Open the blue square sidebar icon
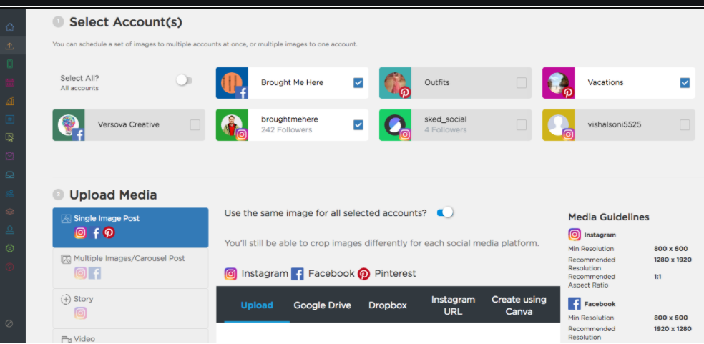The width and height of the screenshot is (704, 344). pyautogui.click(x=10, y=119)
